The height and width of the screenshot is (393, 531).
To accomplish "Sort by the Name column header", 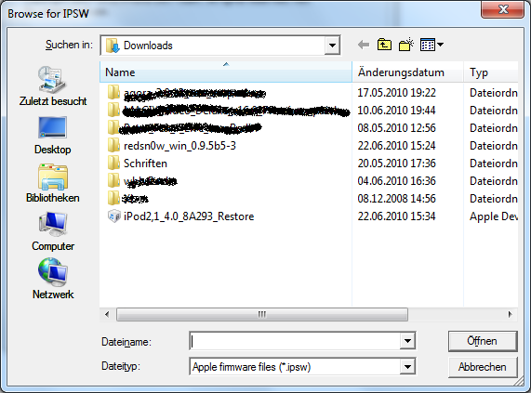I will pyautogui.click(x=226, y=72).
